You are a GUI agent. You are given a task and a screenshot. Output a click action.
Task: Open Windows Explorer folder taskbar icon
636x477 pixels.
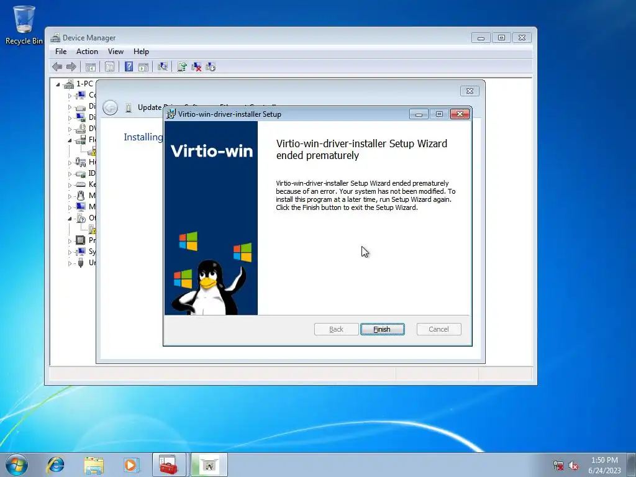[94, 465]
